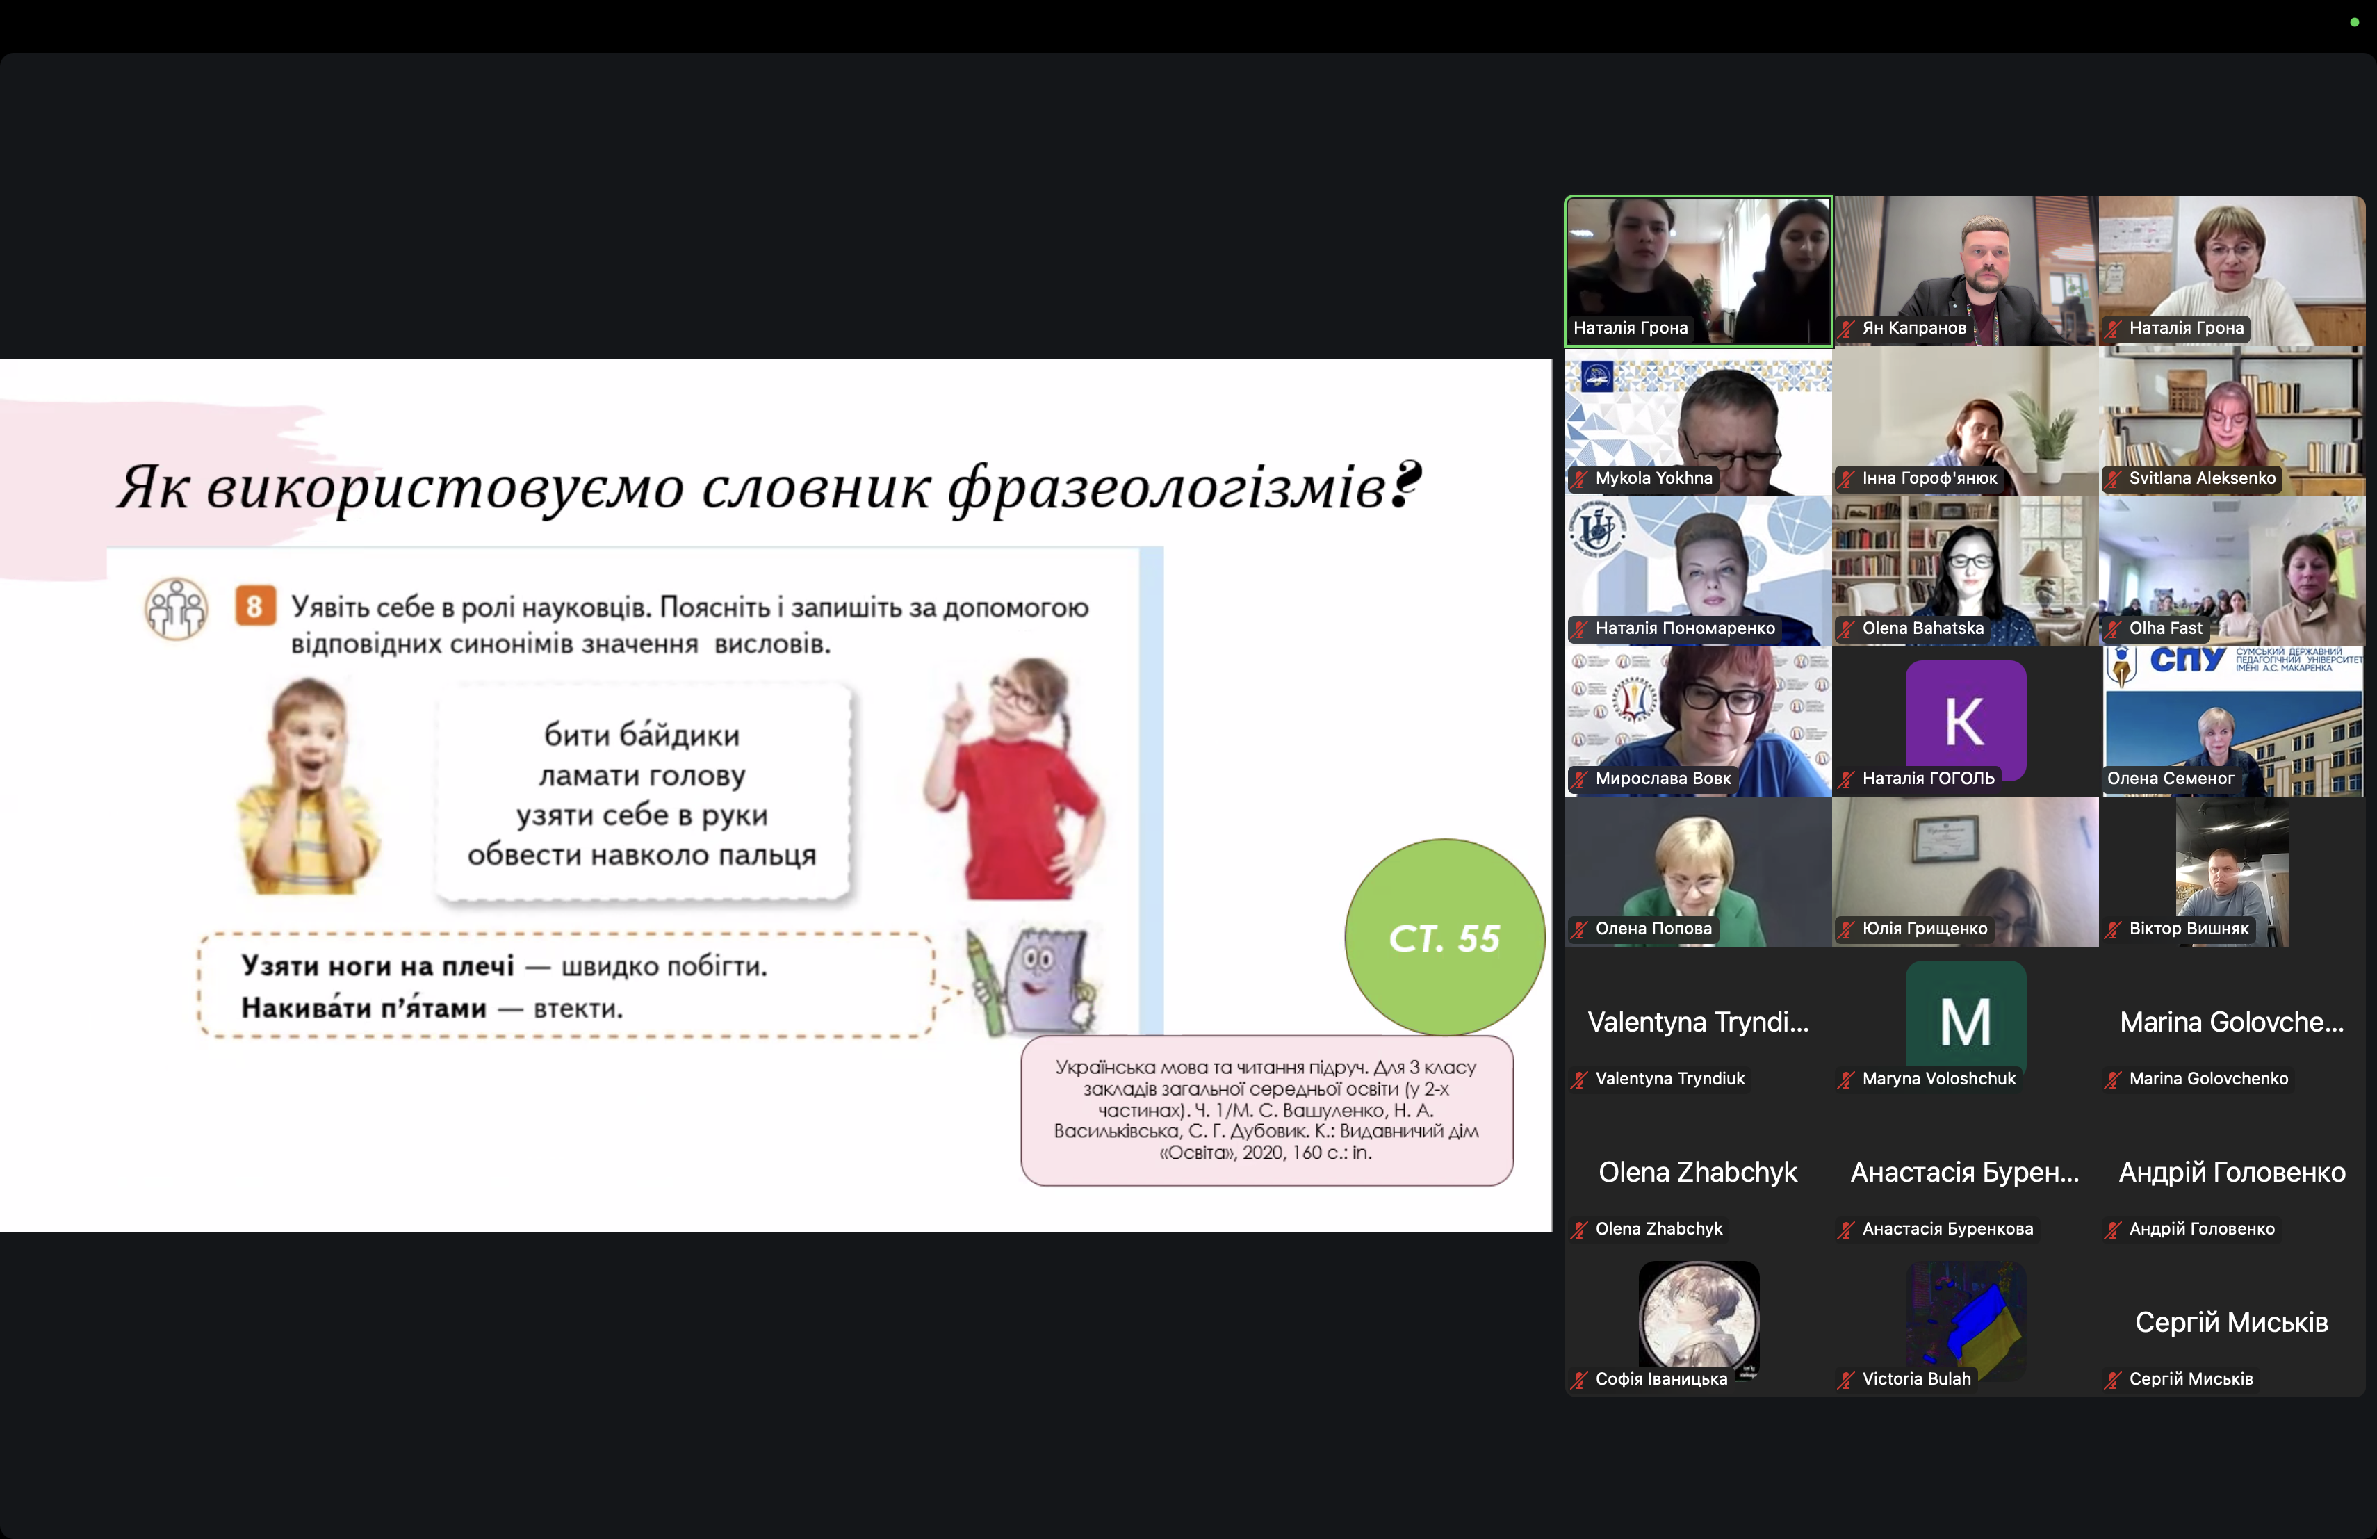
Task: Click muted mic icon beside Olena Zhabchyk
Action: click(x=1580, y=1230)
